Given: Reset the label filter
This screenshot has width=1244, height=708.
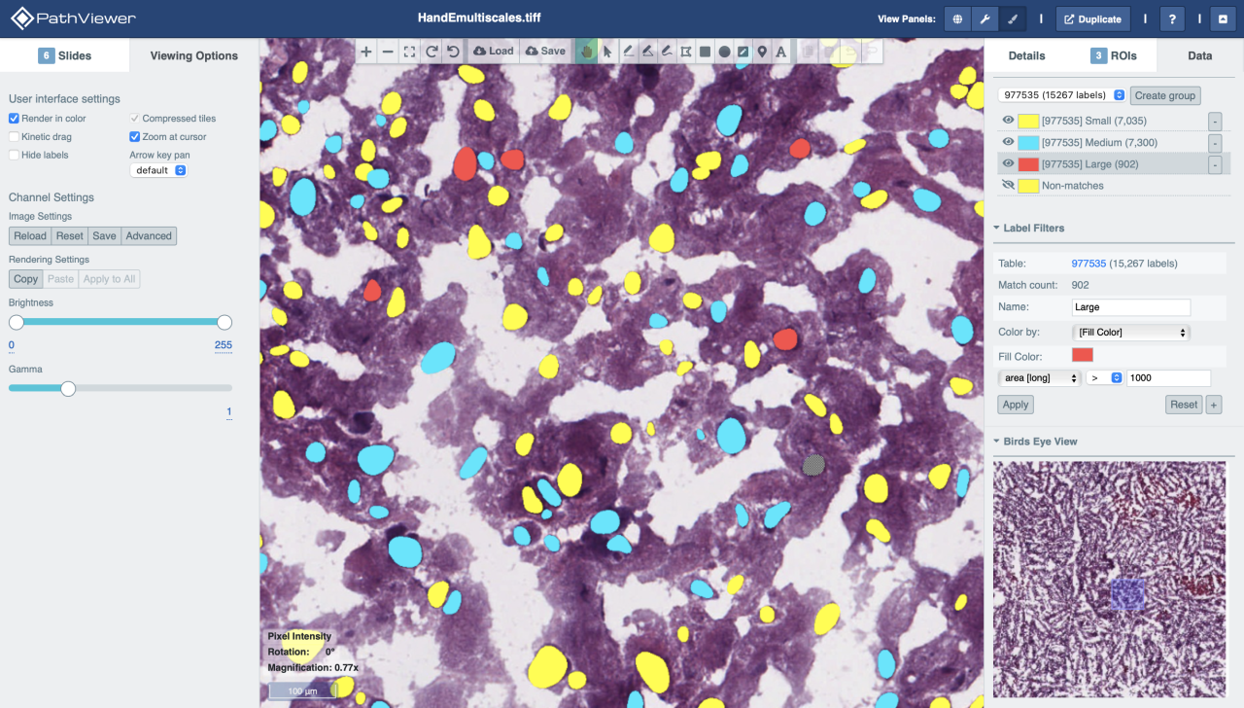Looking at the screenshot, I should (1184, 405).
